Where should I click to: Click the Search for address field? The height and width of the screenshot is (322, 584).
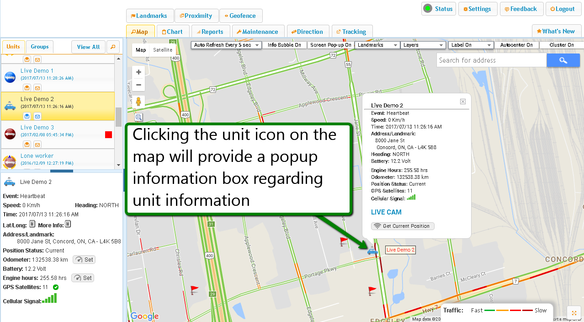(491, 60)
